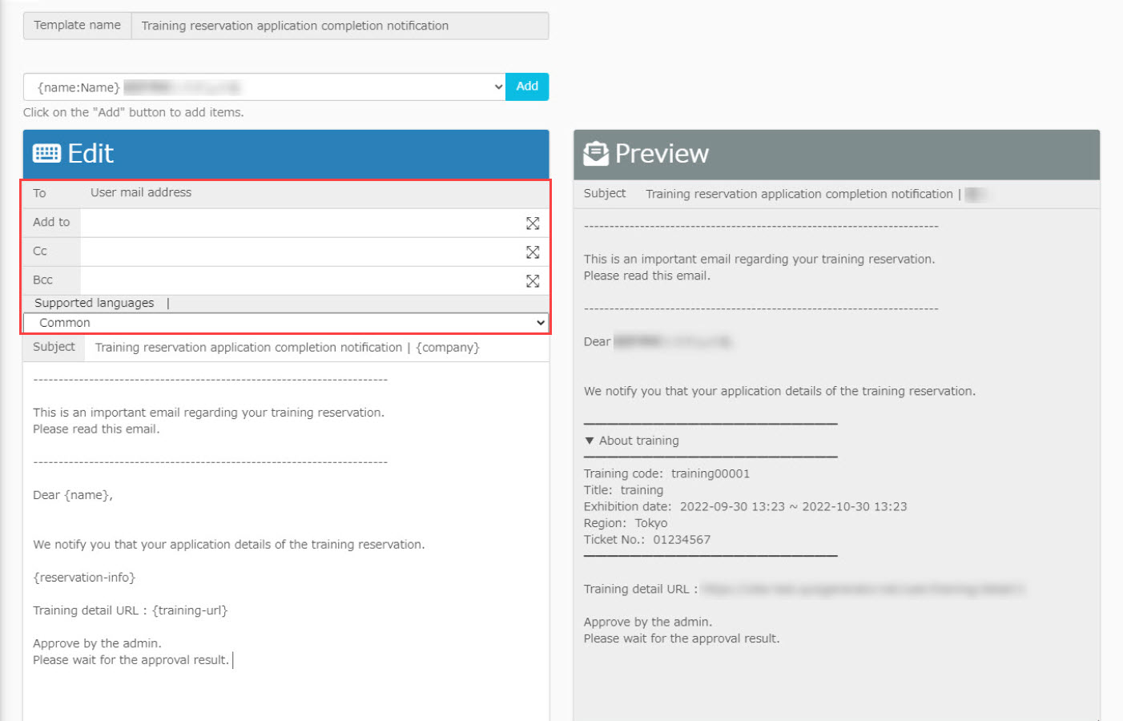Click the keyboard icon in Edit header
The width and height of the screenshot is (1123, 721).
tap(46, 154)
